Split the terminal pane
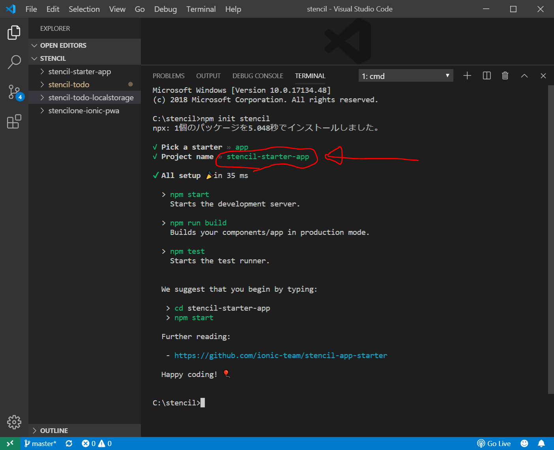 click(x=487, y=76)
